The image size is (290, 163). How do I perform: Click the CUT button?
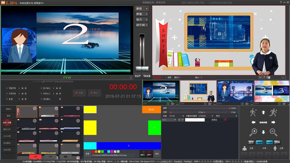(x=138, y=76)
